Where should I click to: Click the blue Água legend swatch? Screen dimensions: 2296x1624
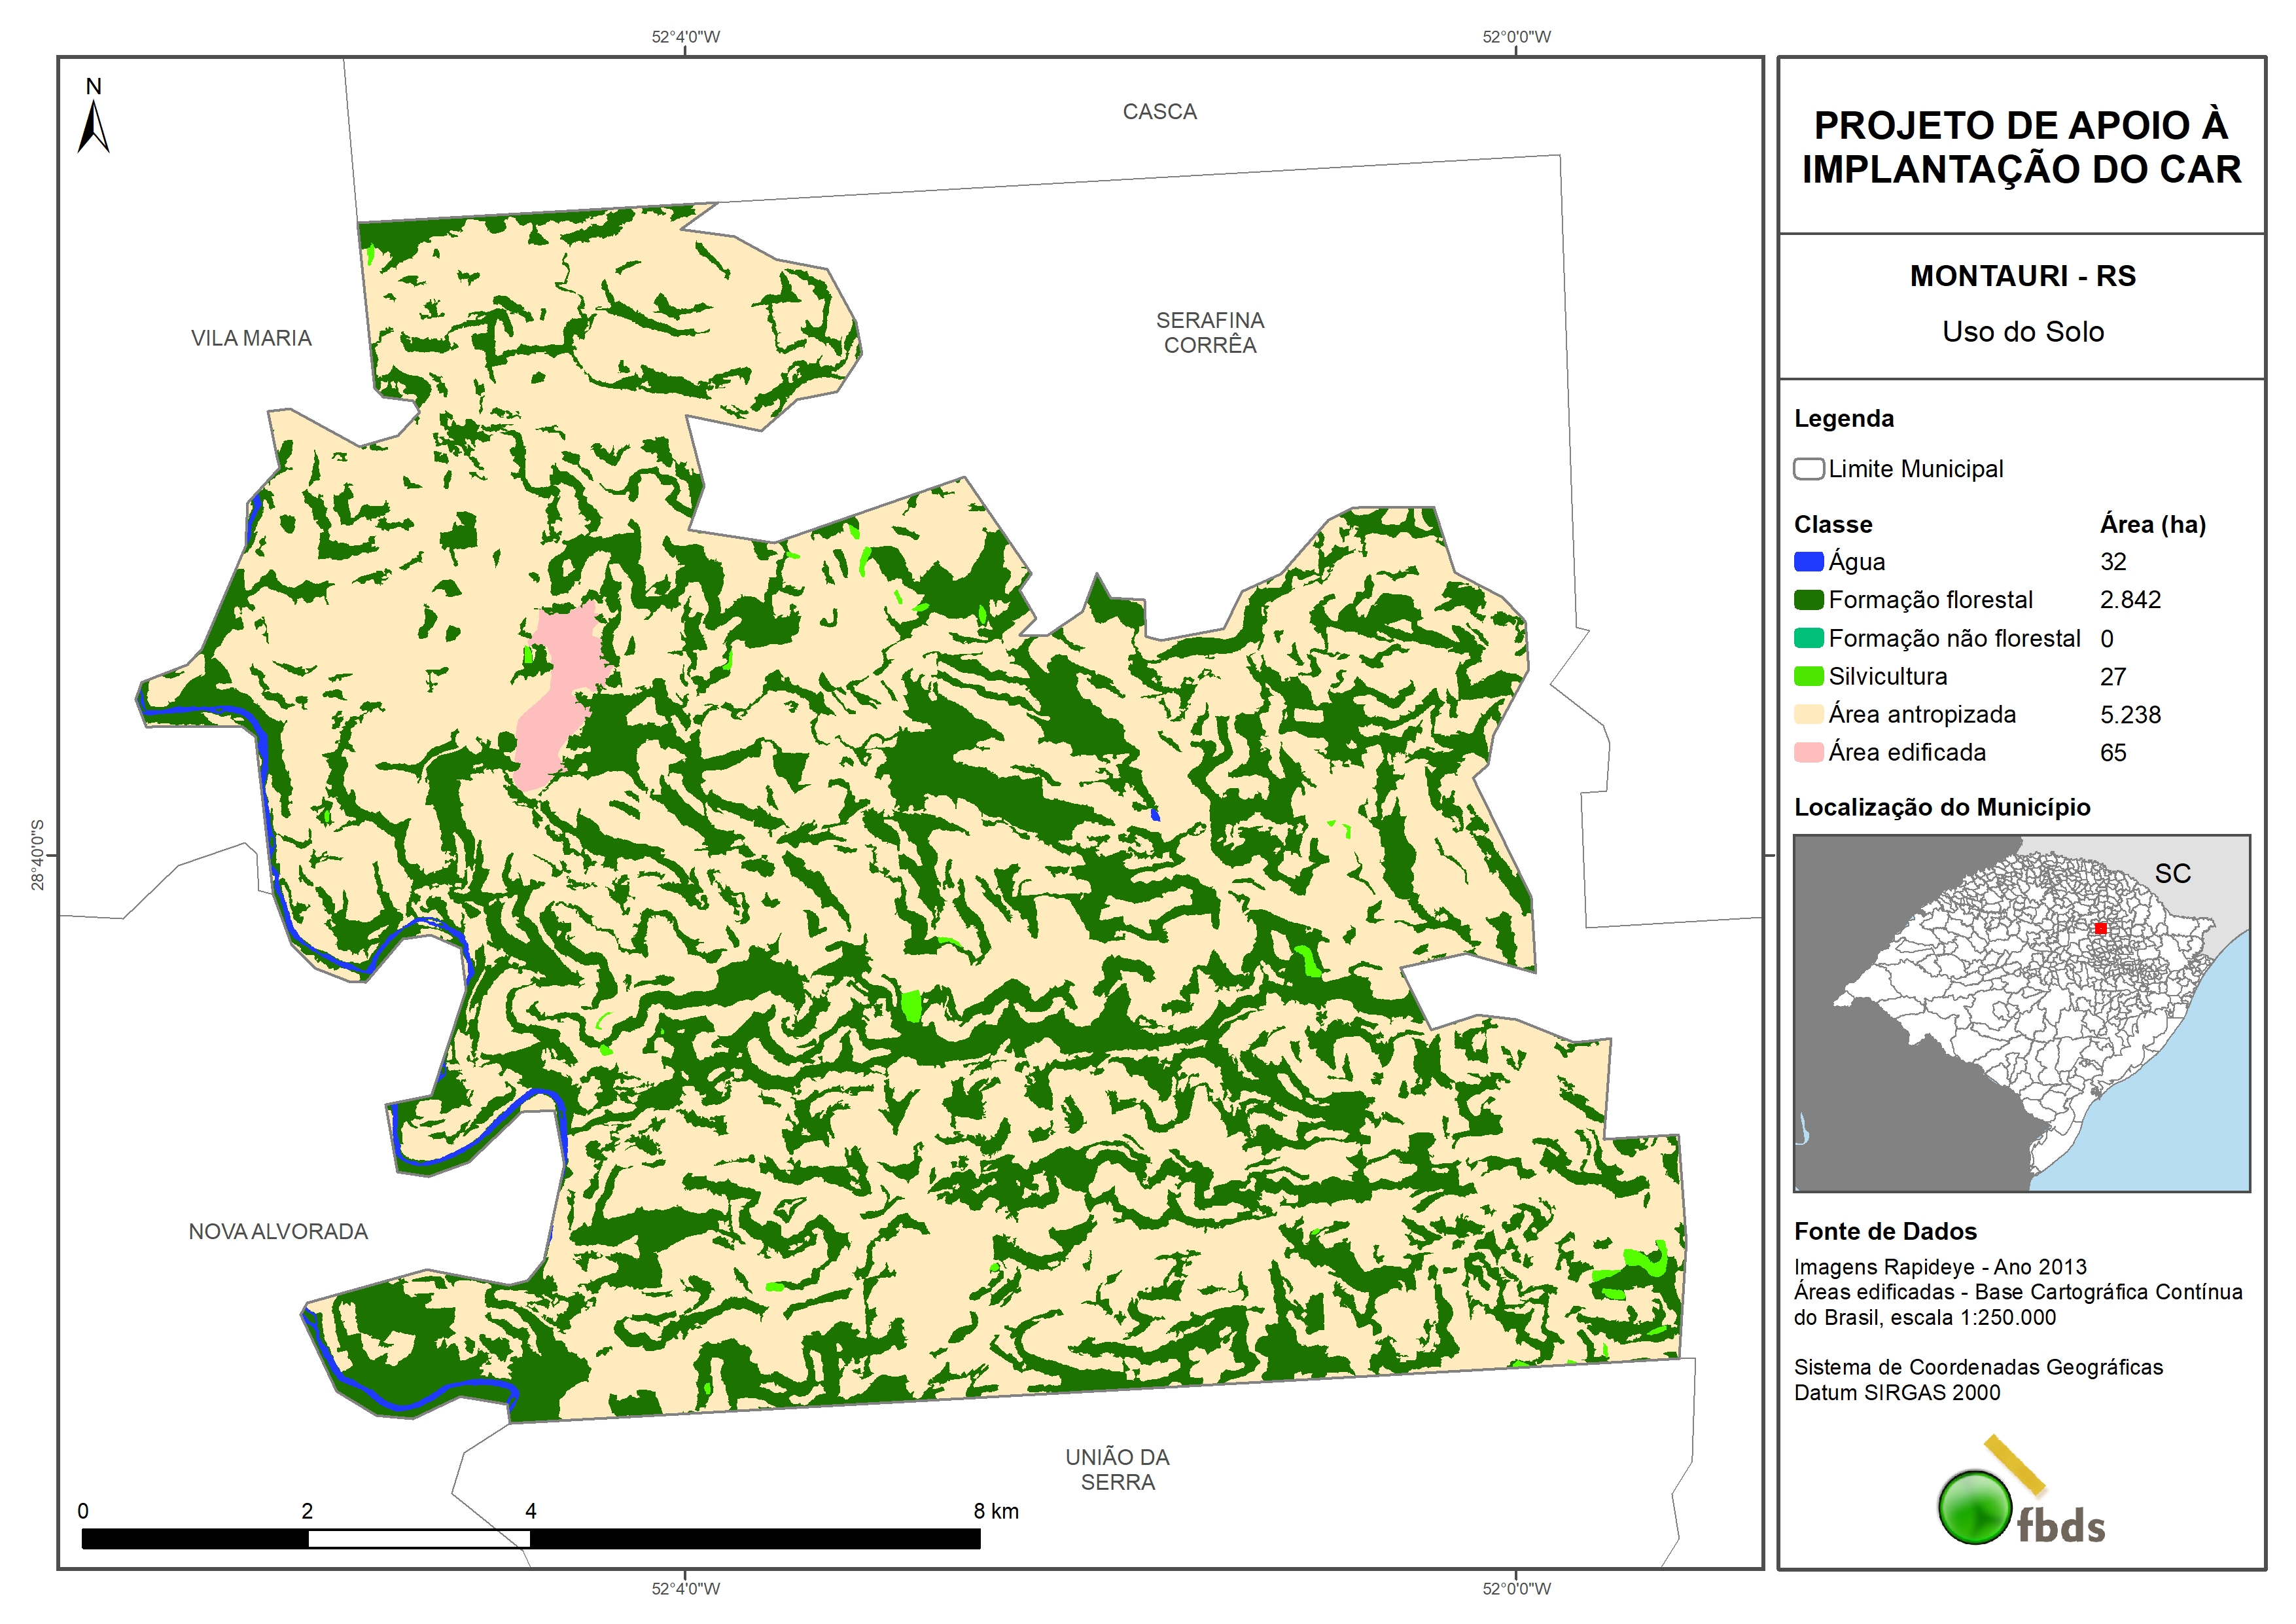click(x=1808, y=562)
